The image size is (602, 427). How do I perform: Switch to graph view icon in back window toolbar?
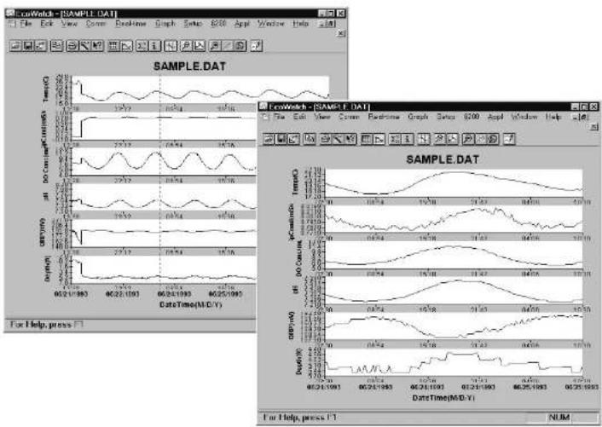pyautogui.click(x=126, y=46)
